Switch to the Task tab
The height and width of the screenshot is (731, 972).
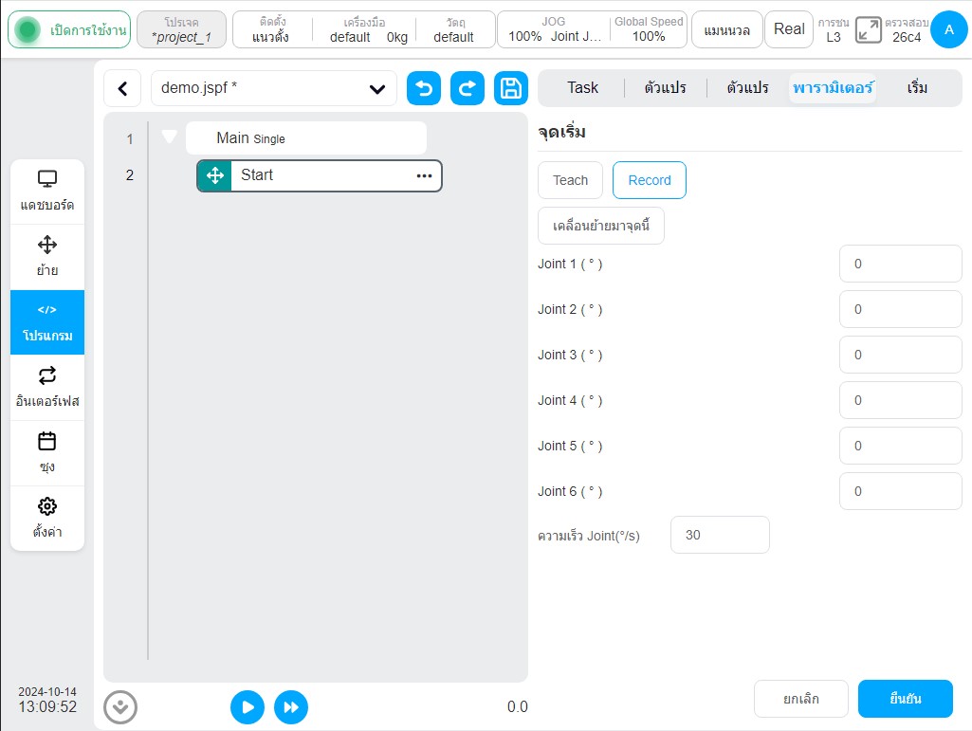click(582, 87)
